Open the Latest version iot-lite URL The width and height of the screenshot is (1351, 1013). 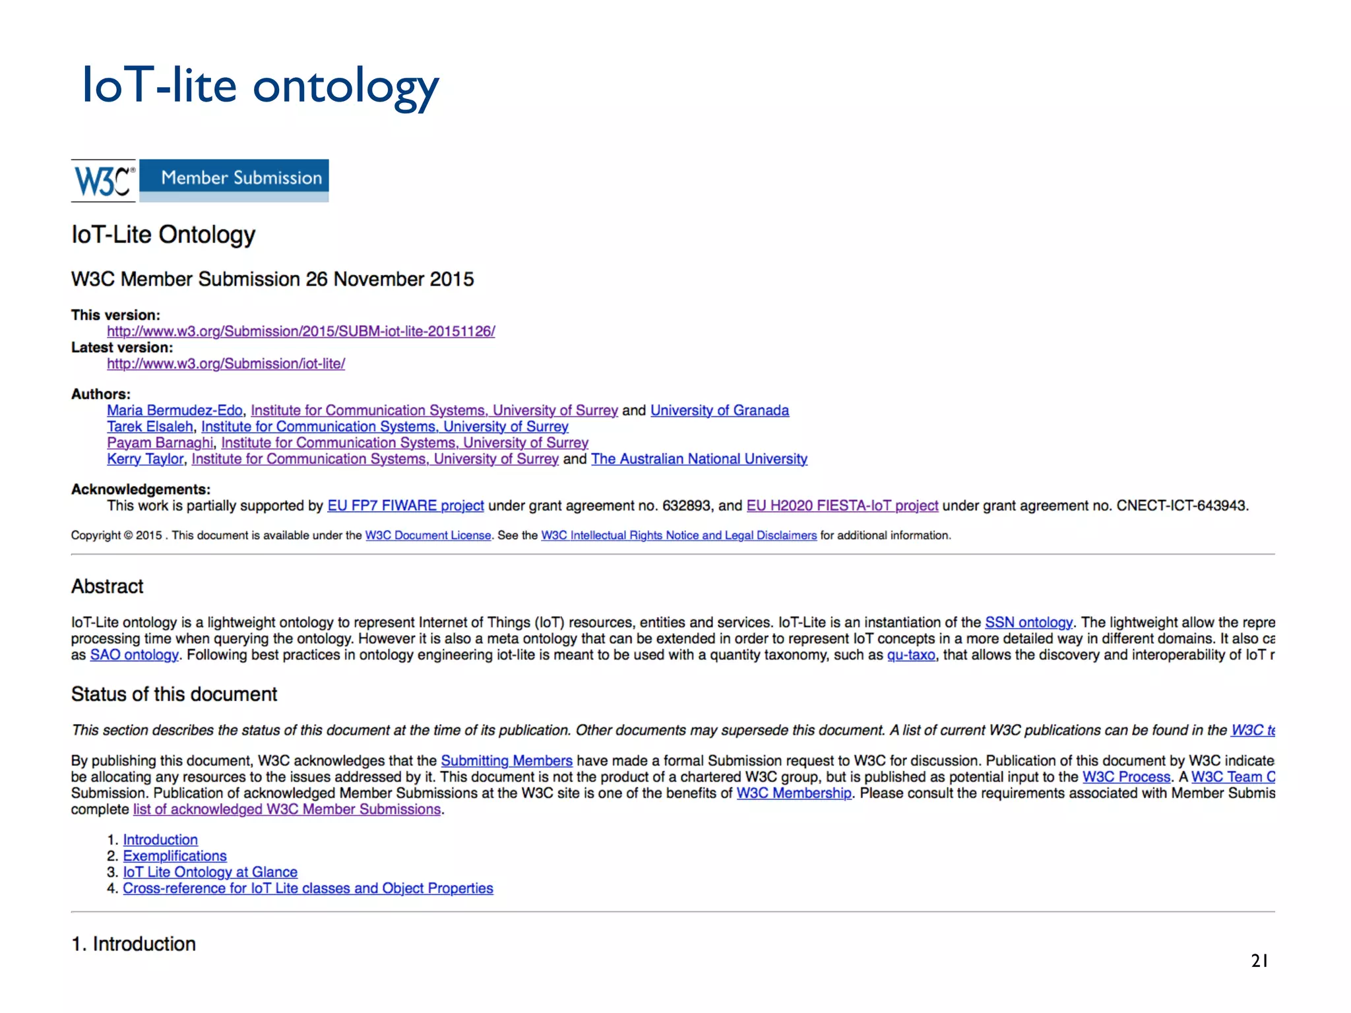click(x=226, y=363)
